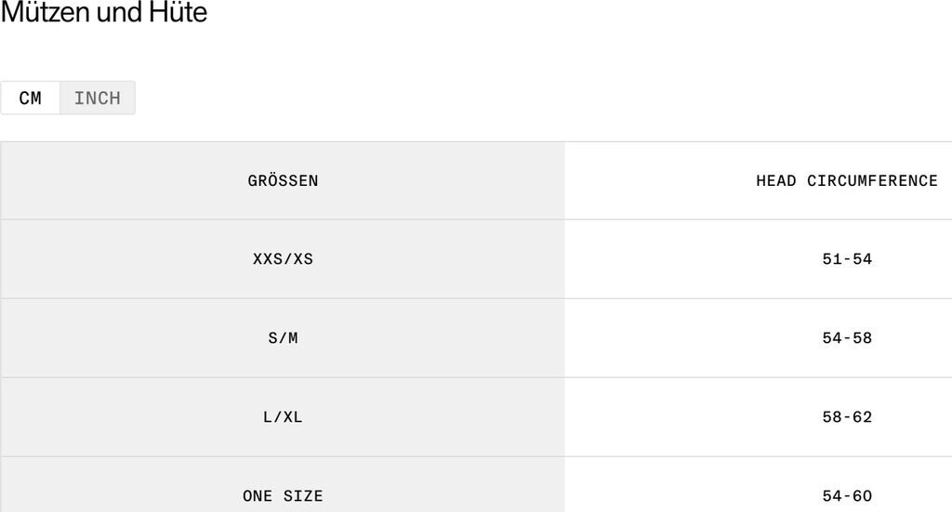The width and height of the screenshot is (952, 512).
Task: Click the 54-60 head circumference value
Action: [847, 496]
